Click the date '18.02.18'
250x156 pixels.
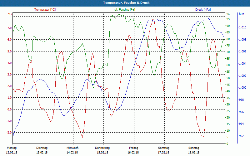point(194,152)
